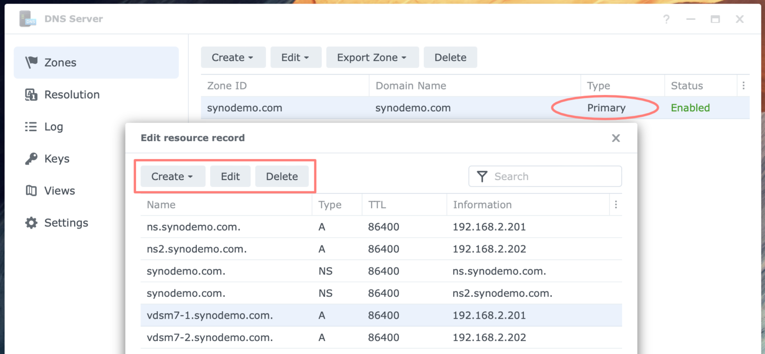Open the help question mark icon
765x354 pixels.
point(666,19)
